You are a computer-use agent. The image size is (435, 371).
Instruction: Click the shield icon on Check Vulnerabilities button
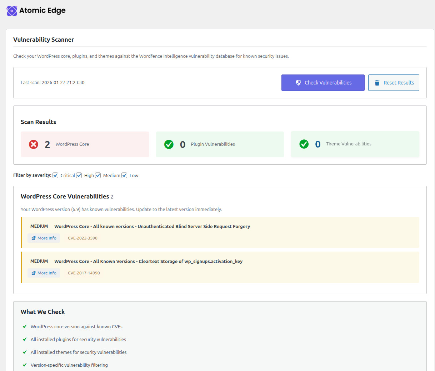click(299, 82)
